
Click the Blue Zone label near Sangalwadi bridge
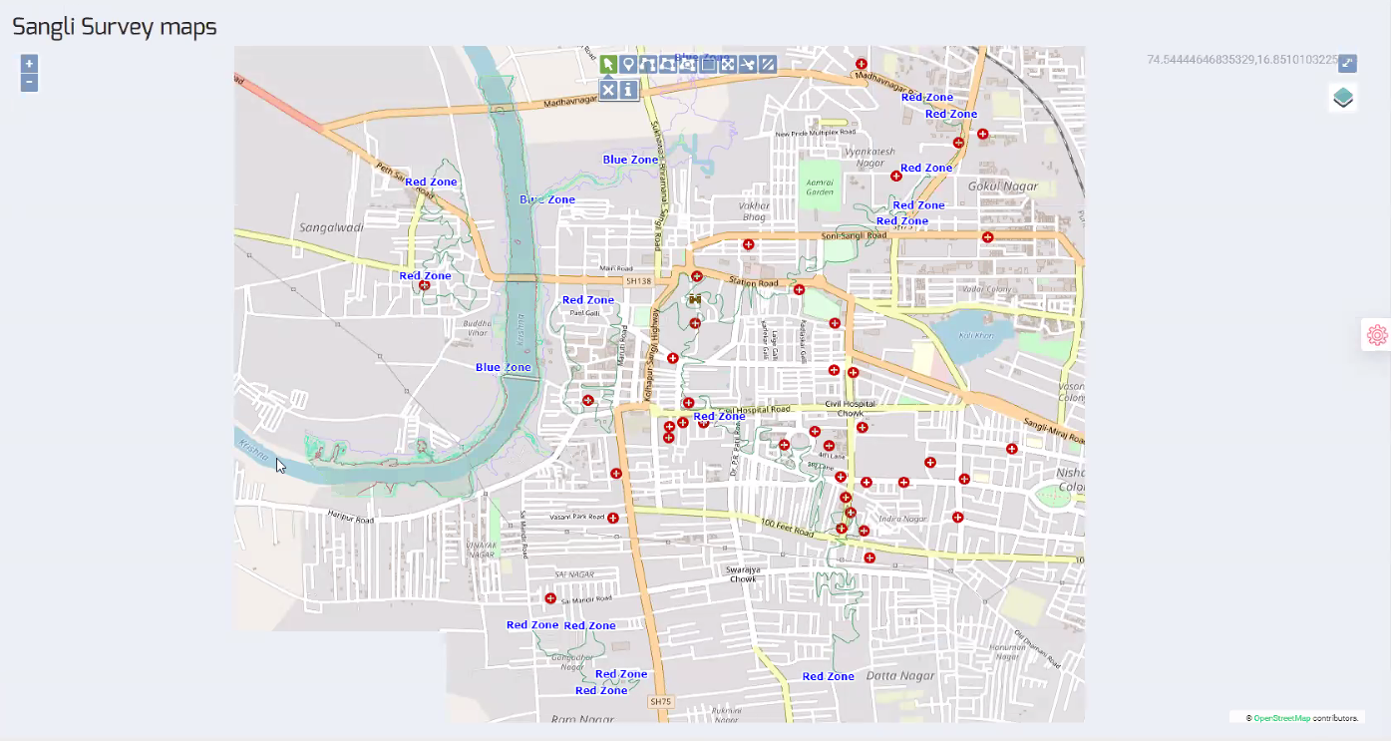pos(547,199)
